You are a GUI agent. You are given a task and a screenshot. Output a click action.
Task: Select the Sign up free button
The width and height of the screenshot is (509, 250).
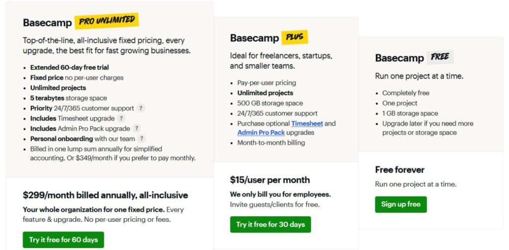pos(401,204)
